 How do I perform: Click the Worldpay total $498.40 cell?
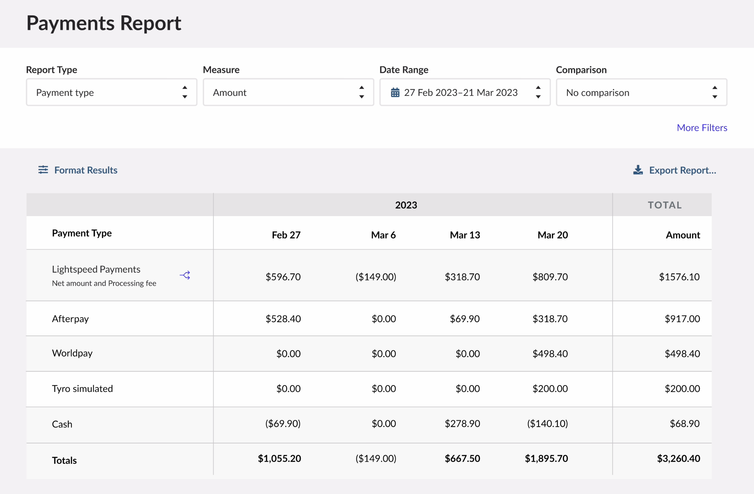point(682,354)
